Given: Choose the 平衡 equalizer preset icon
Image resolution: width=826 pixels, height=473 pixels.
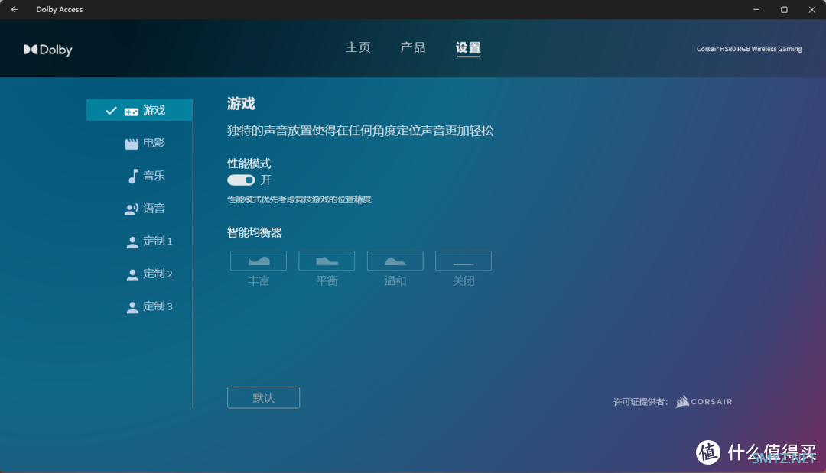Looking at the screenshot, I should pos(327,261).
